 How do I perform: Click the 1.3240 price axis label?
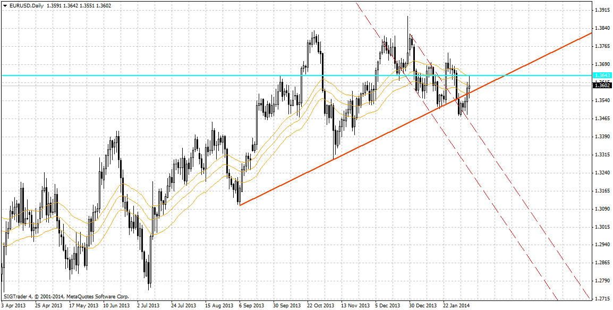(603, 173)
